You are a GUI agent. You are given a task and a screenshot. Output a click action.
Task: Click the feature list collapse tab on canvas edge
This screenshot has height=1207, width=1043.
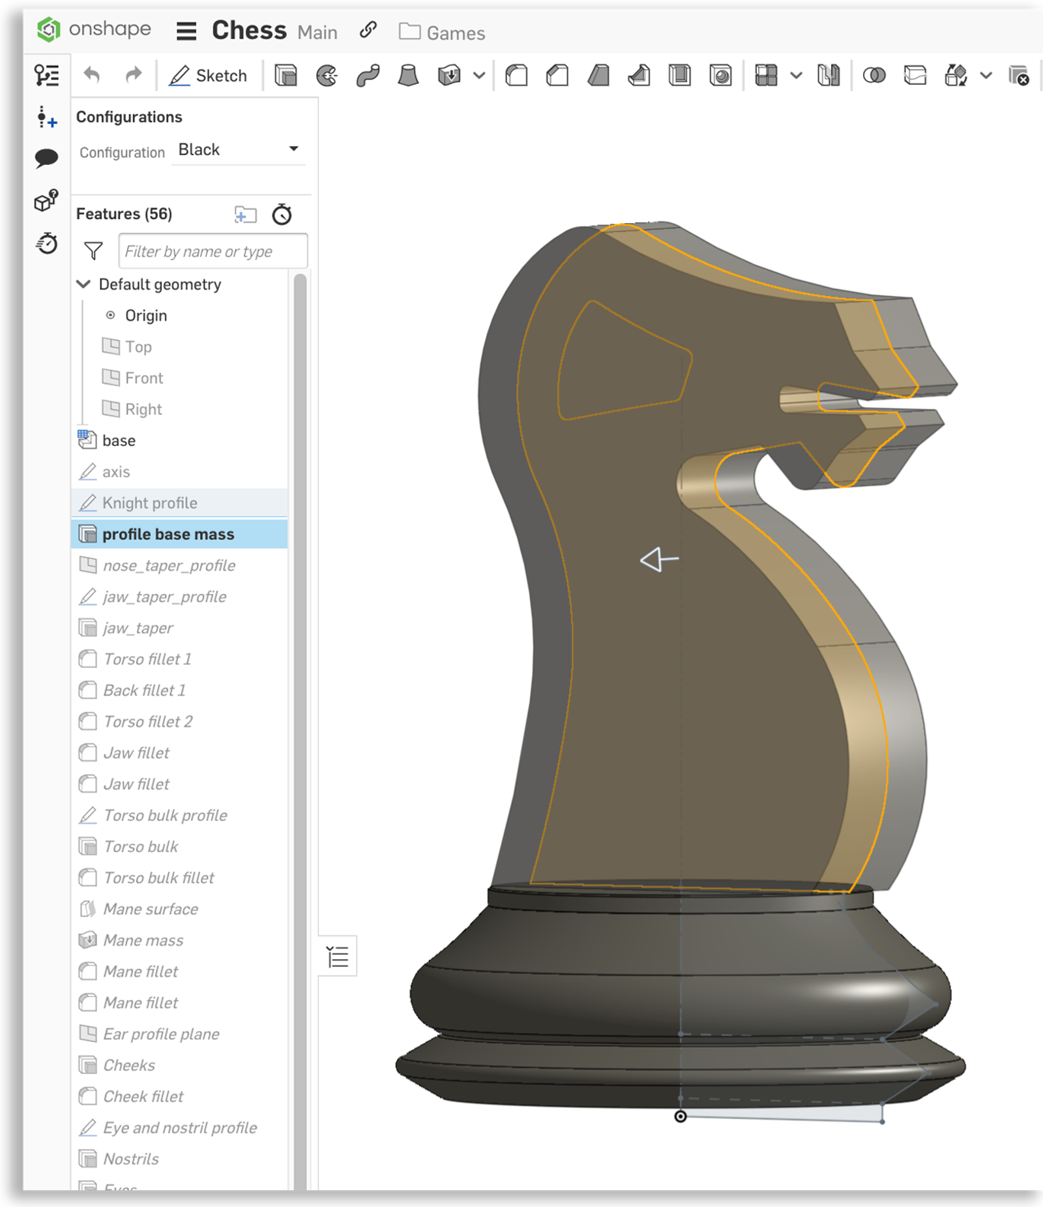point(338,957)
